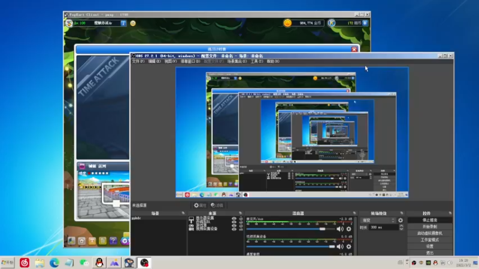Toggle visibility eye of 视频采集设备 source
The image size is (479, 269).
click(x=234, y=229)
